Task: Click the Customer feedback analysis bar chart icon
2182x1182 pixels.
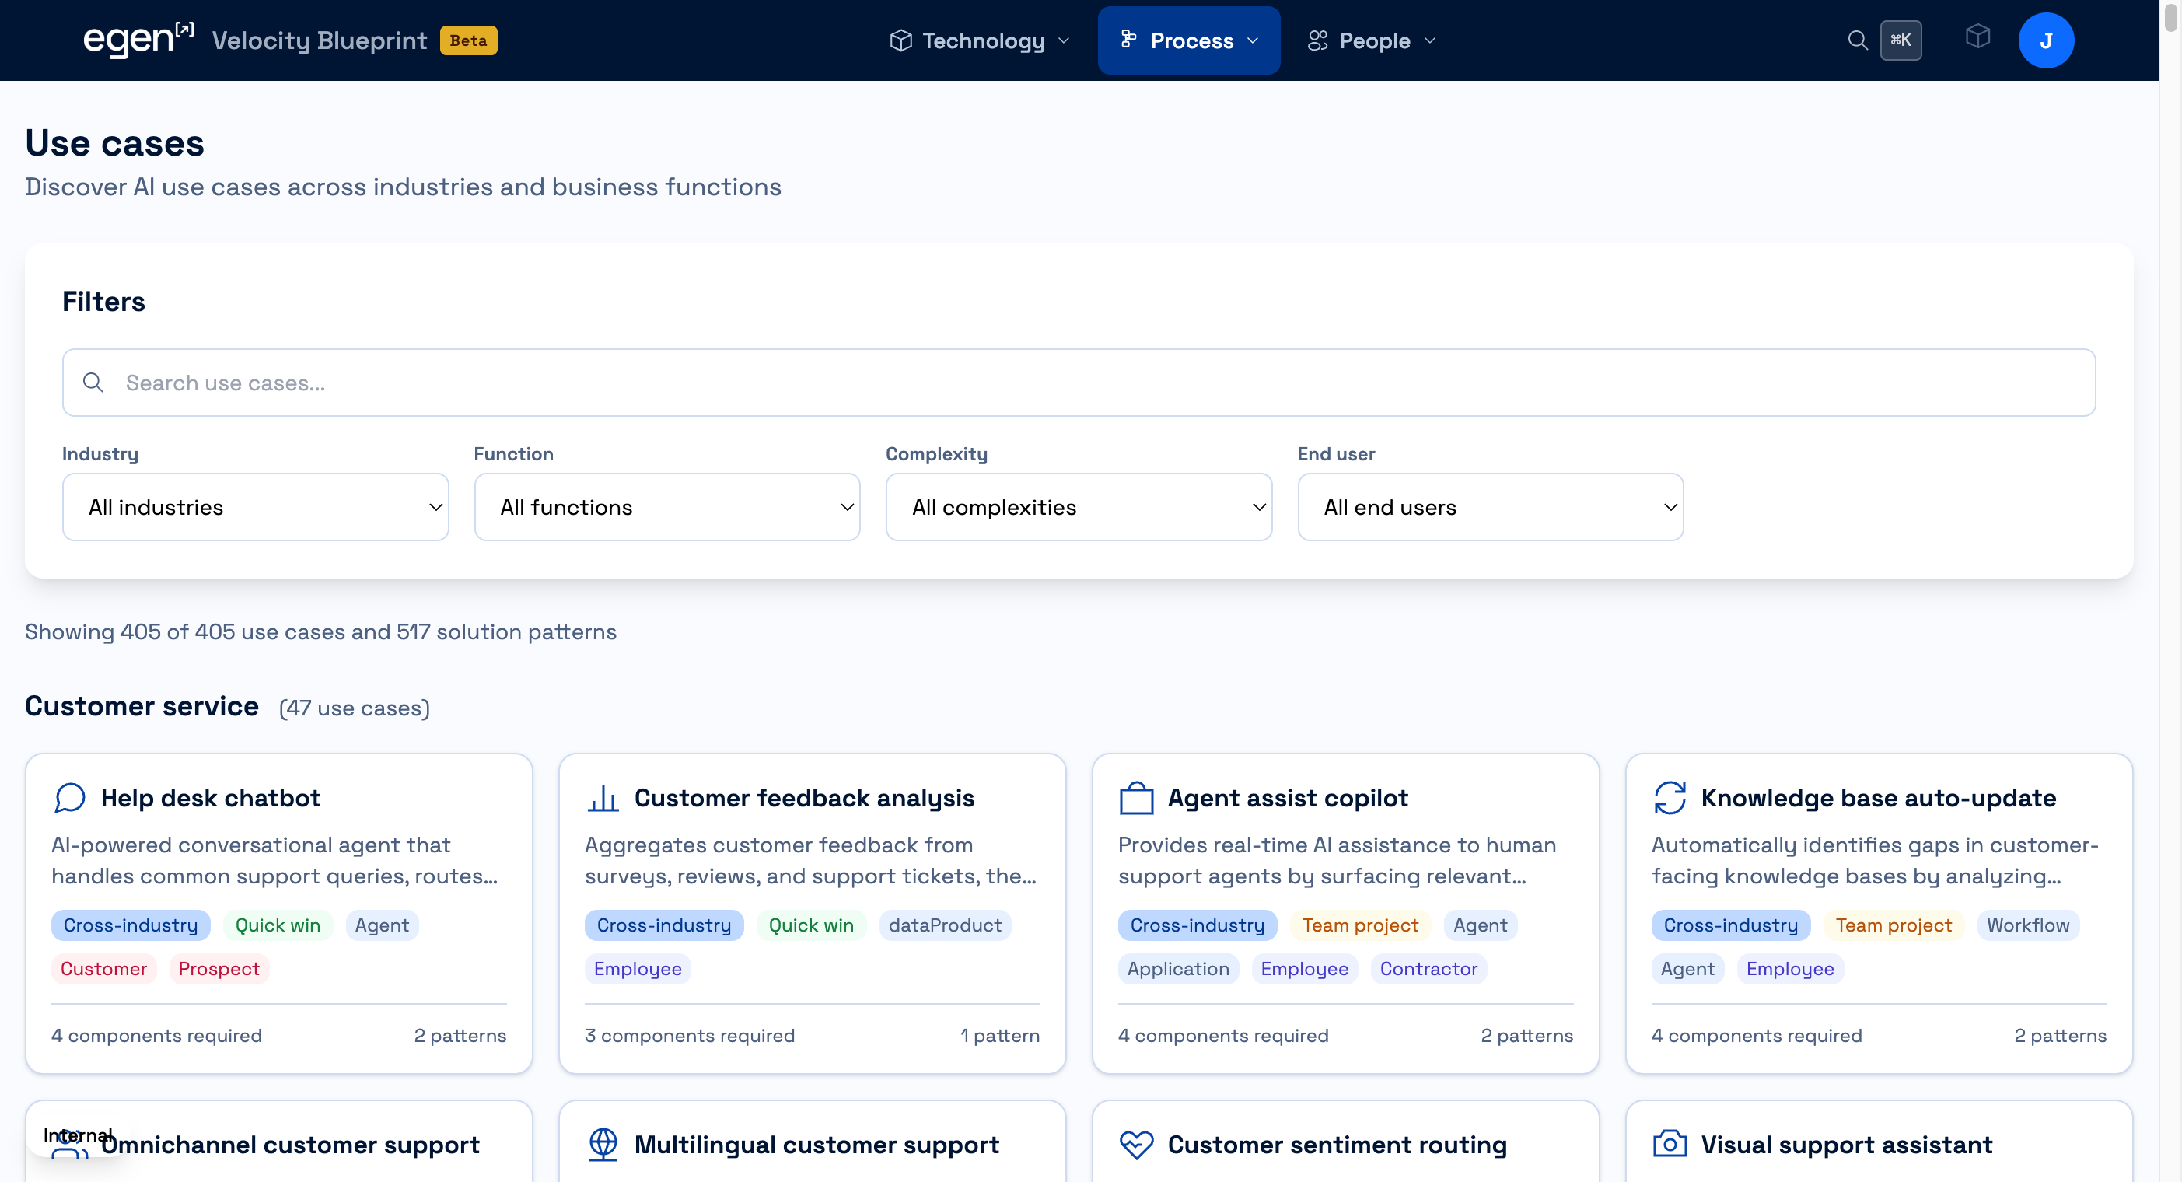Action: 602,797
